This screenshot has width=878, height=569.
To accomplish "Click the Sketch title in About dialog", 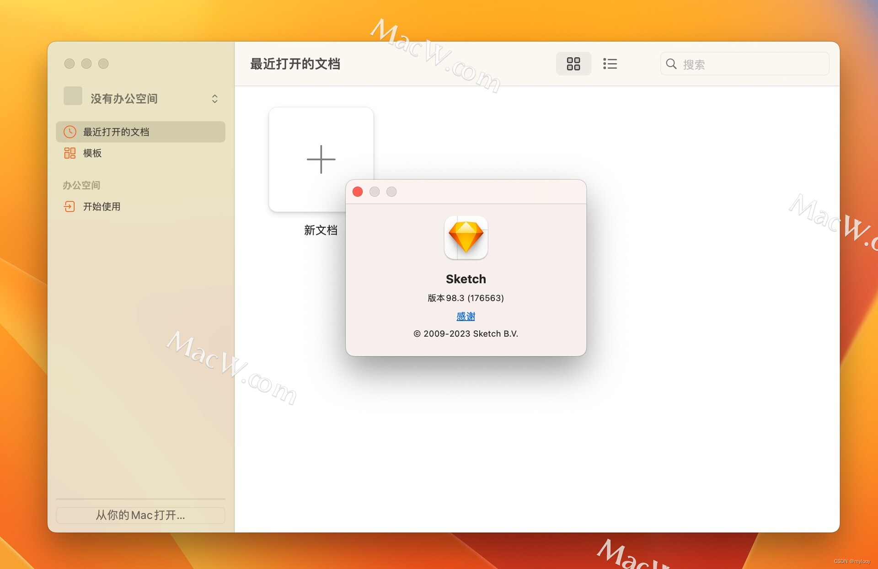I will [466, 279].
